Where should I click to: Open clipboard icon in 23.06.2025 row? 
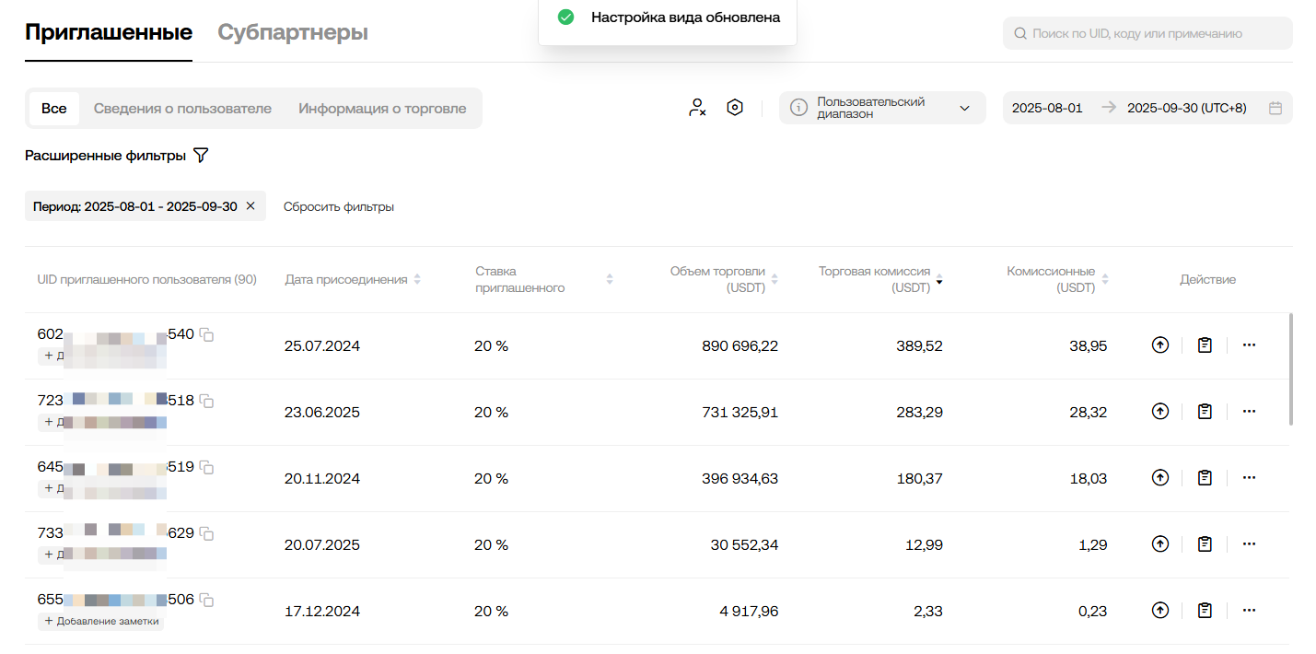(1205, 412)
